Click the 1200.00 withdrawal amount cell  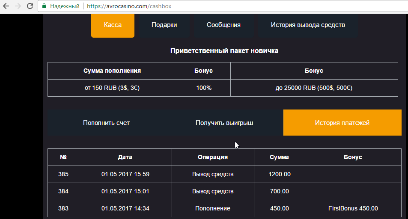point(279,174)
